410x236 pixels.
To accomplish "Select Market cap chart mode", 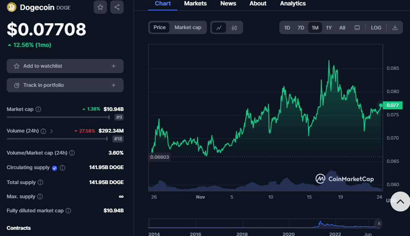I will [x=188, y=27].
